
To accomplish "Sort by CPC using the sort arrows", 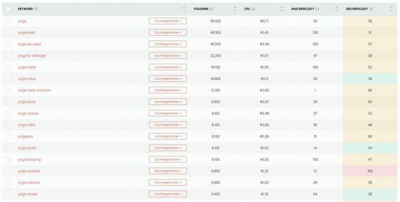I will tap(282, 9).
